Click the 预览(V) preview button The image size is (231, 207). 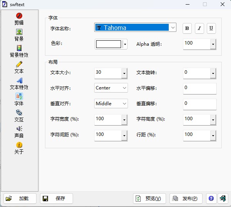pyautogui.click(x=150, y=199)
